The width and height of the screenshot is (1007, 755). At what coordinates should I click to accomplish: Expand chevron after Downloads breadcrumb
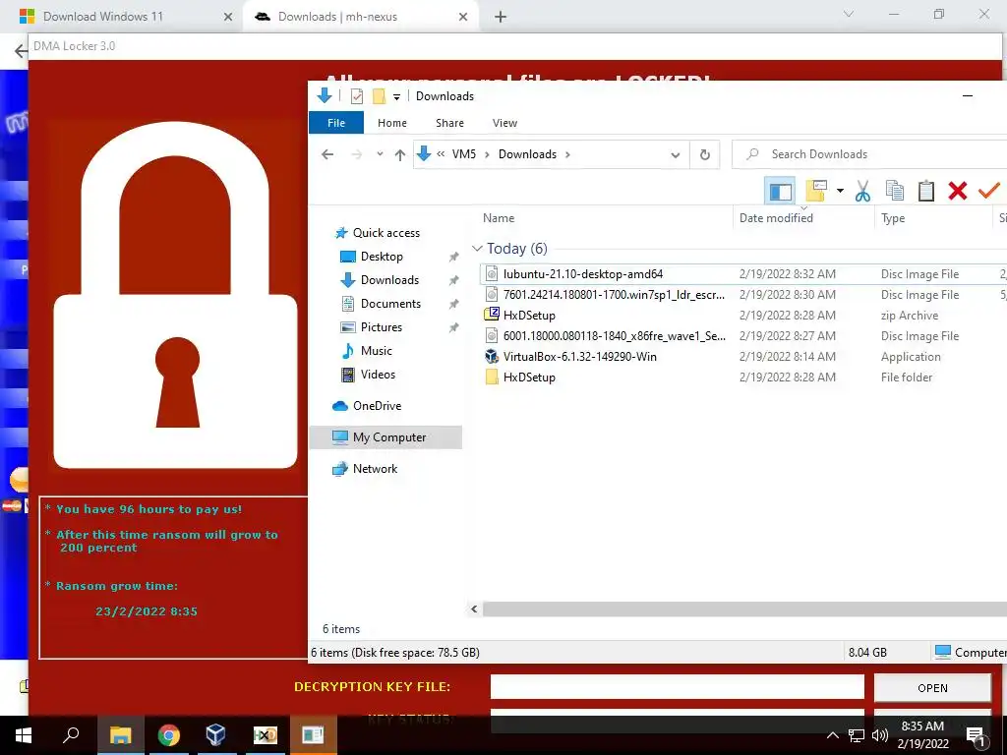click(567, 154)
